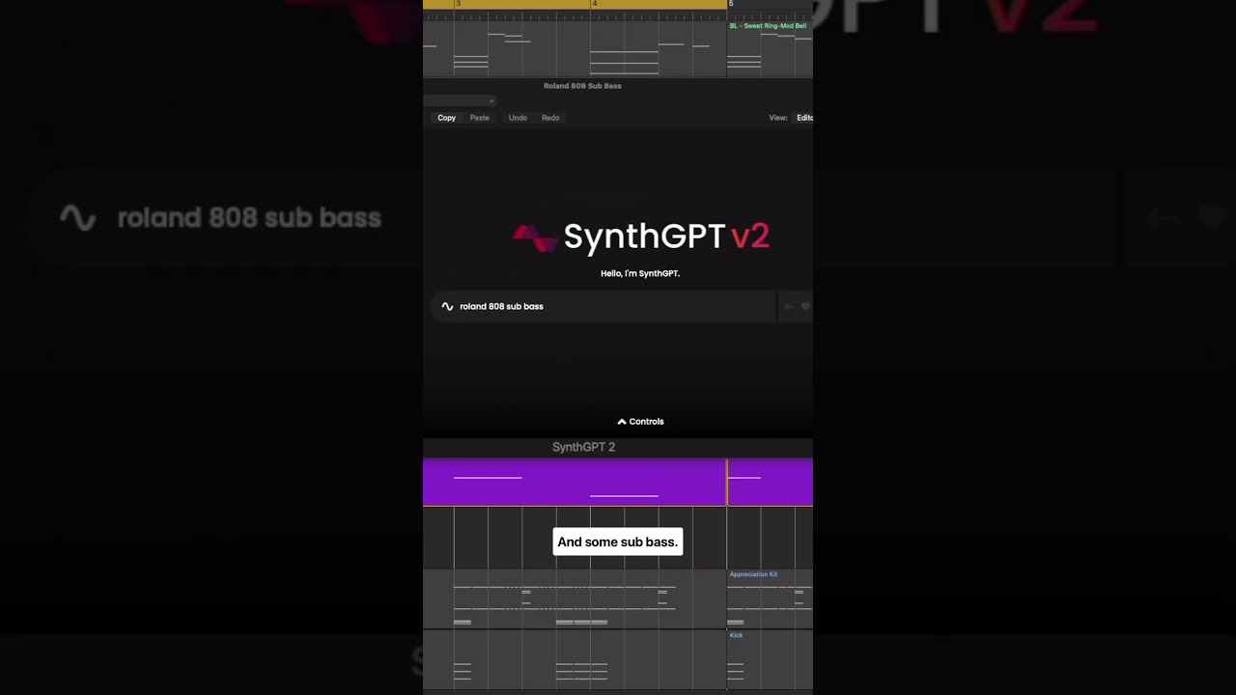Select the second purple region after playhead
1236x695 pixels.
pos(771,483)
